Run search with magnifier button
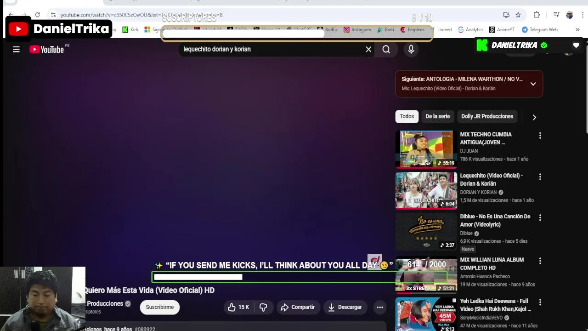 (386, 49)
